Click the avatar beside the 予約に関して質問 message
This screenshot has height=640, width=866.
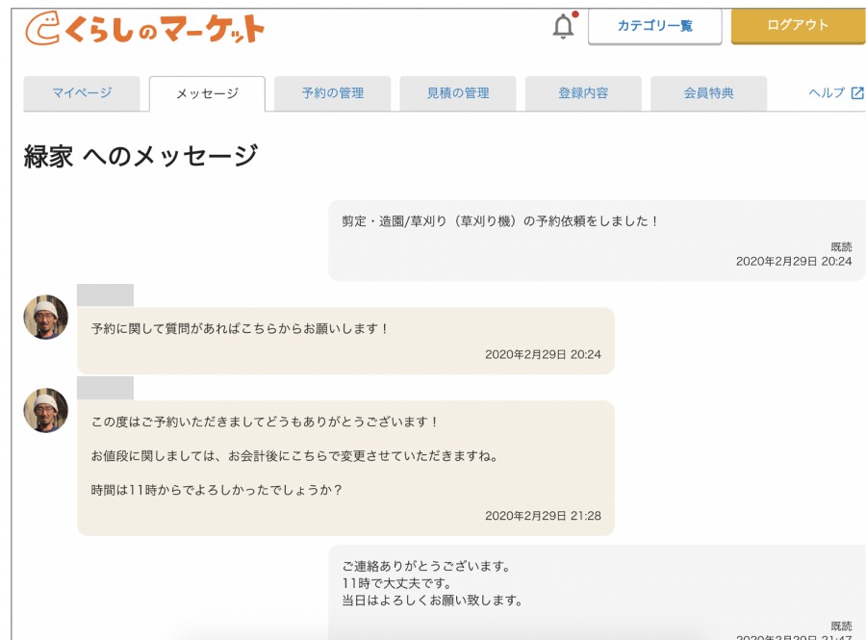point(45,318)
